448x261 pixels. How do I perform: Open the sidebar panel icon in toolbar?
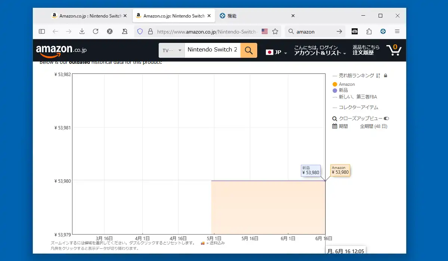coord(42,32)
